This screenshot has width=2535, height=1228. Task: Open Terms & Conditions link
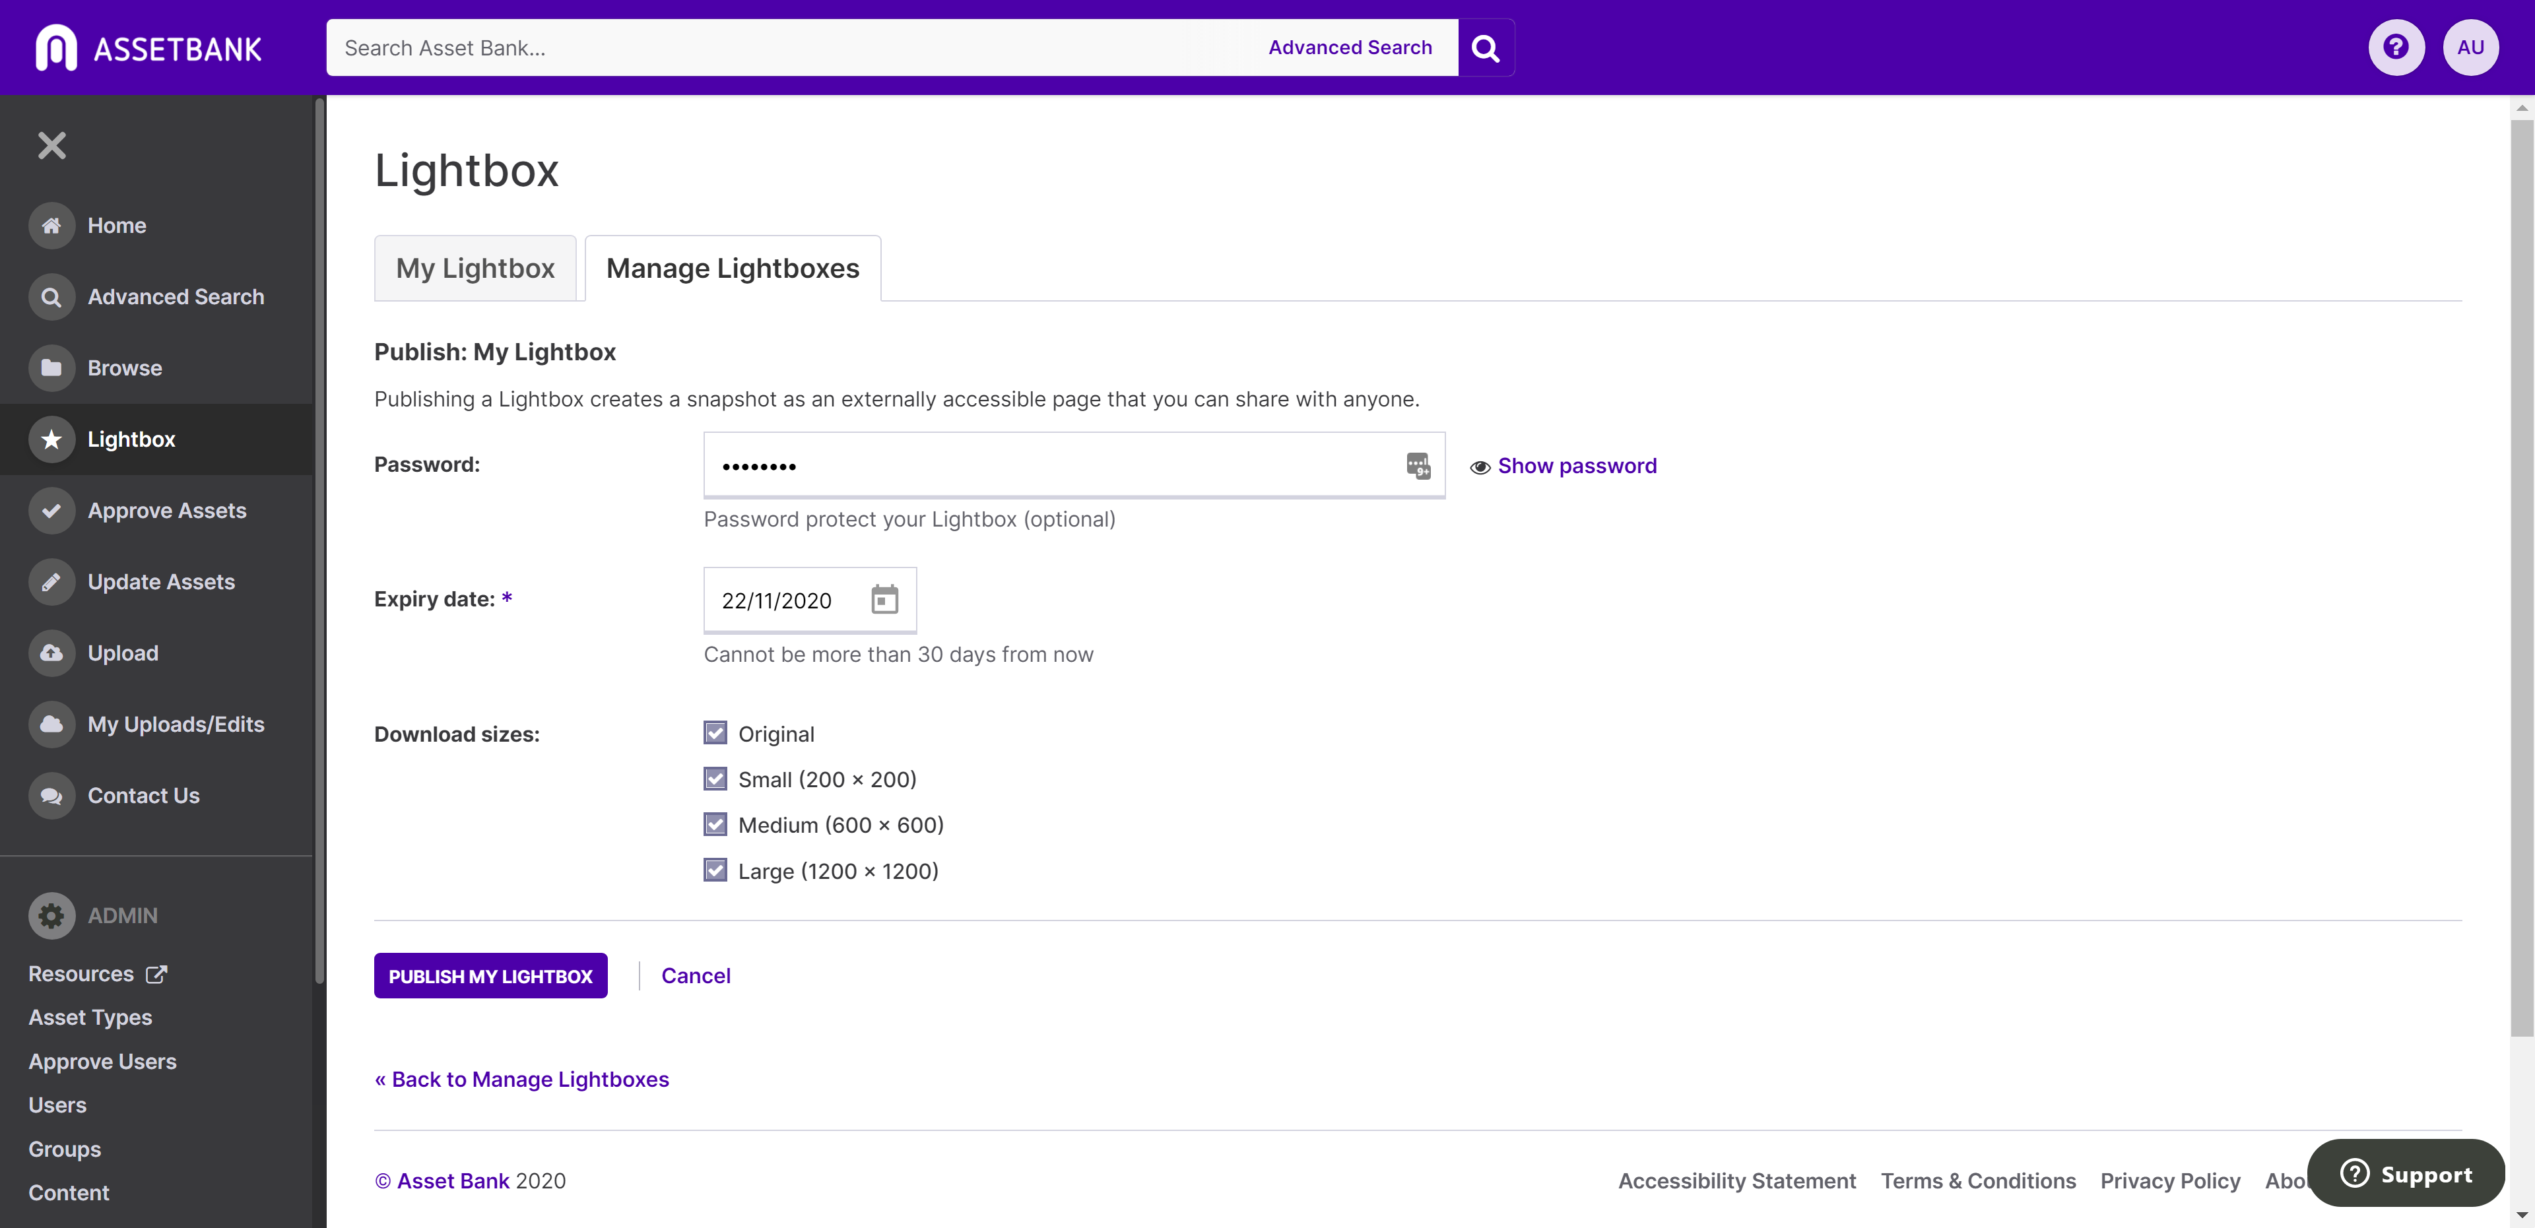click(1978, 1180)
